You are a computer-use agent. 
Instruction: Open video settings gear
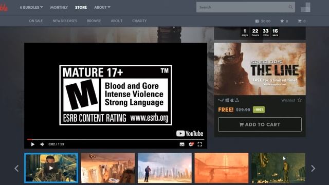pos(191,144)
